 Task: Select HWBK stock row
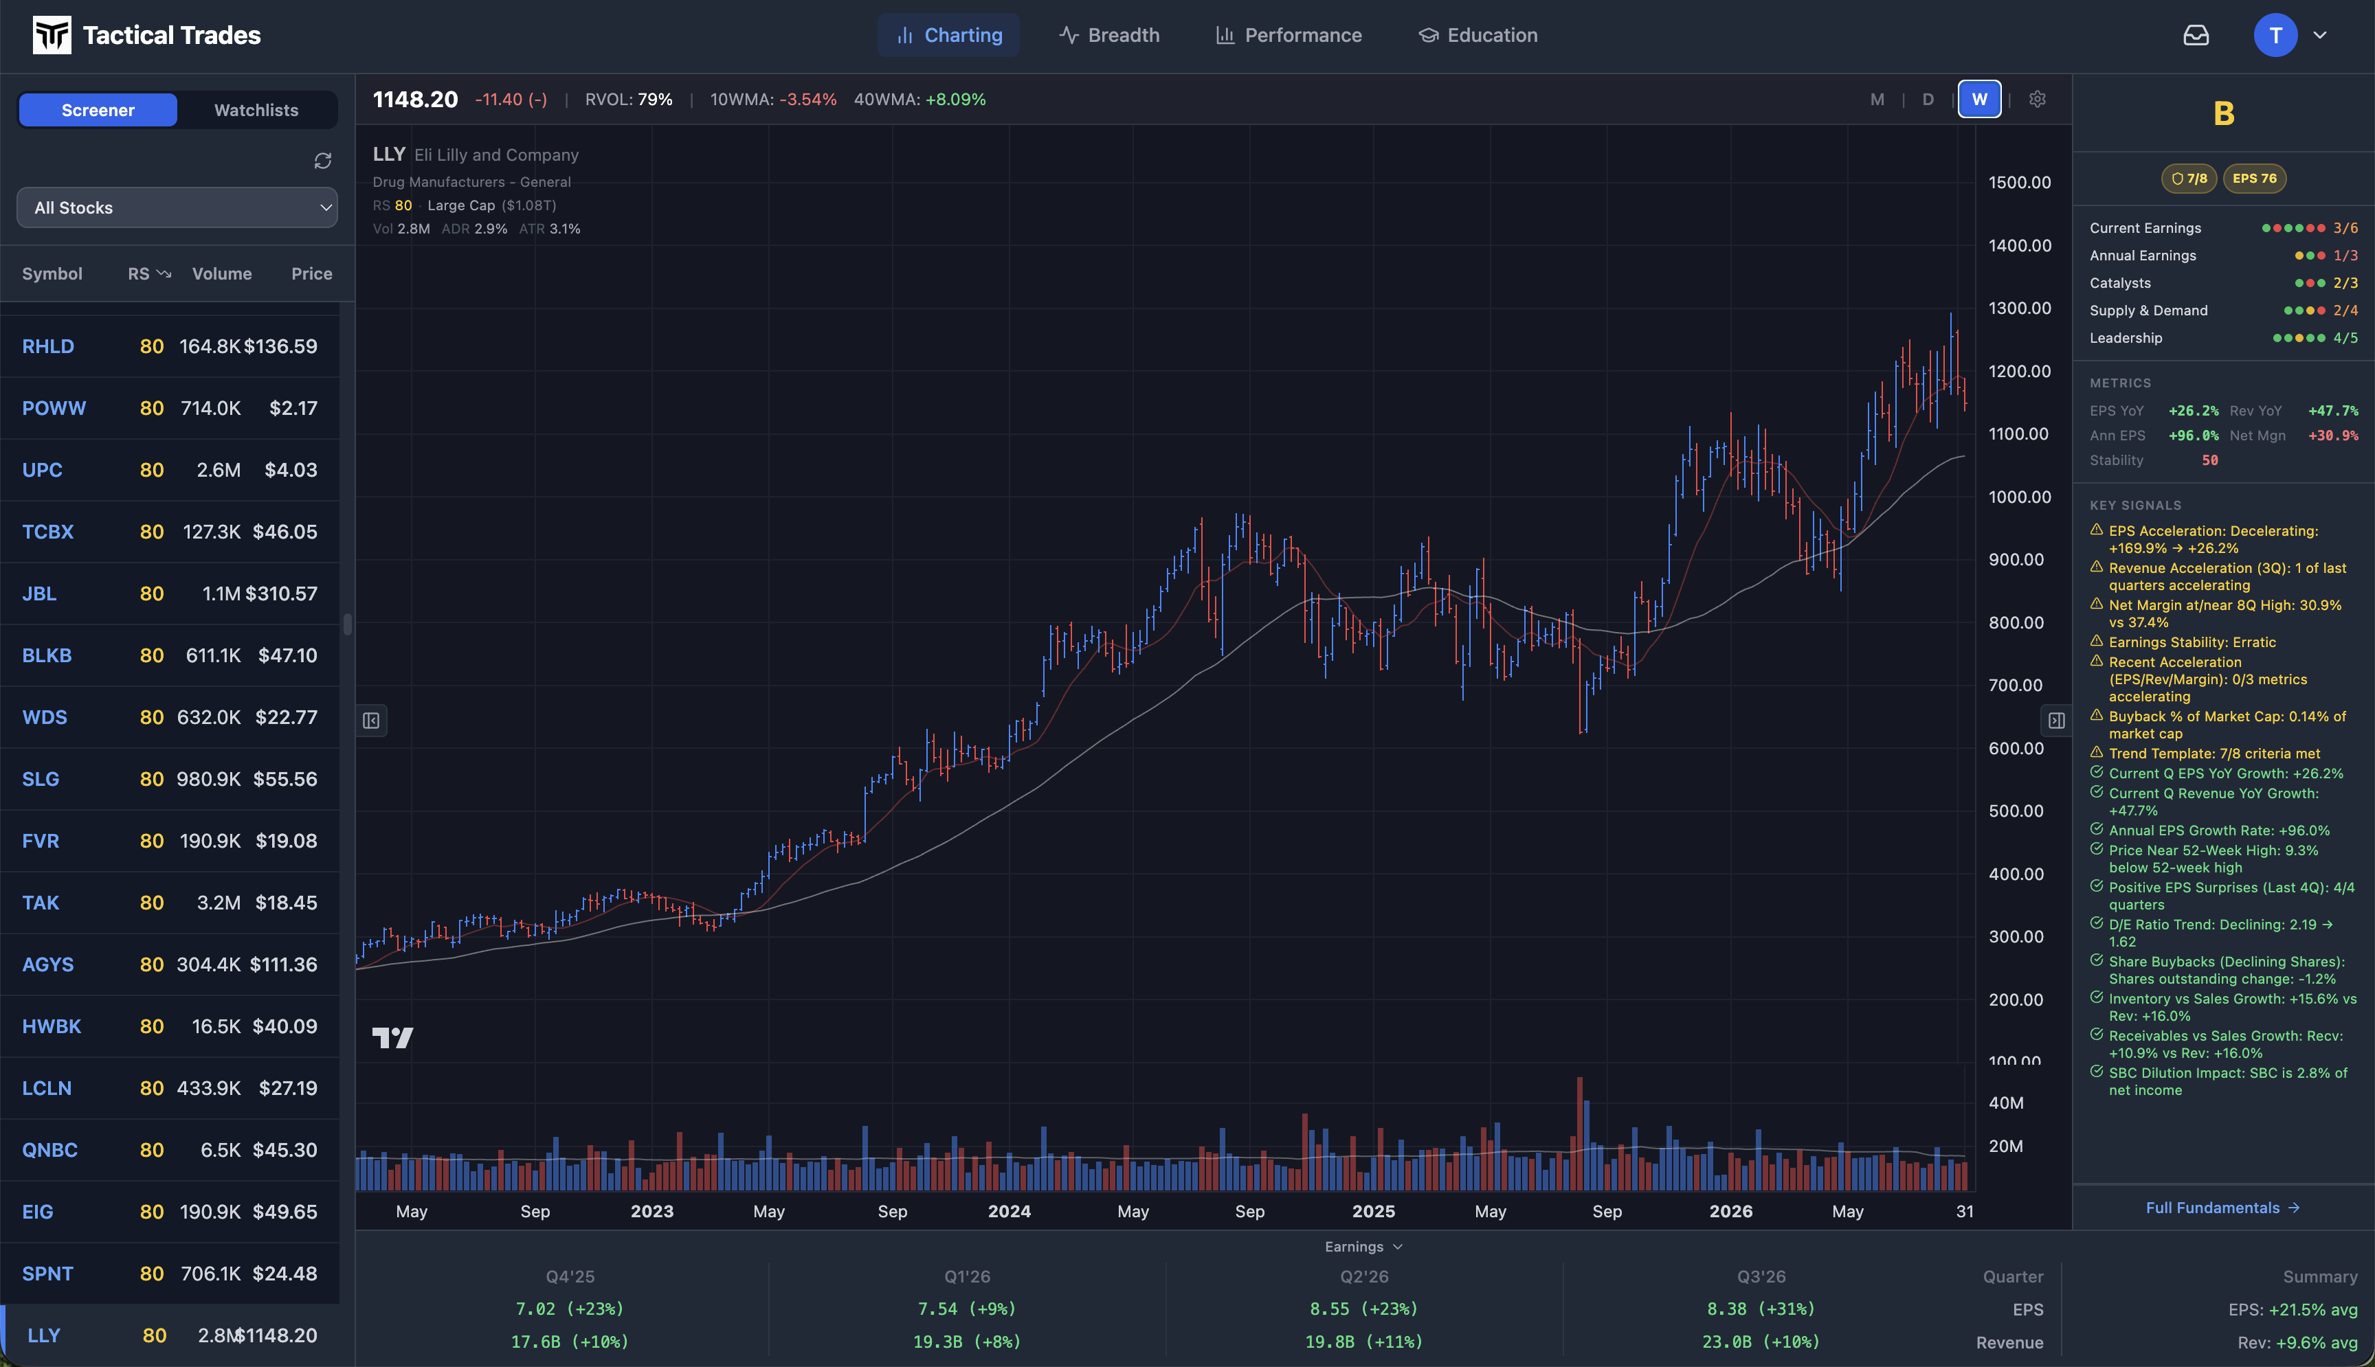tap(170, 1026)
